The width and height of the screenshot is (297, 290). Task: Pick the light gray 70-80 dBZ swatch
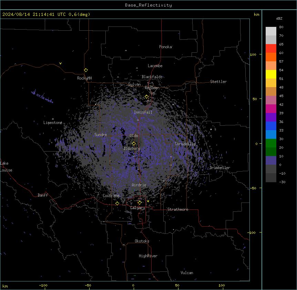pos(271,31)
